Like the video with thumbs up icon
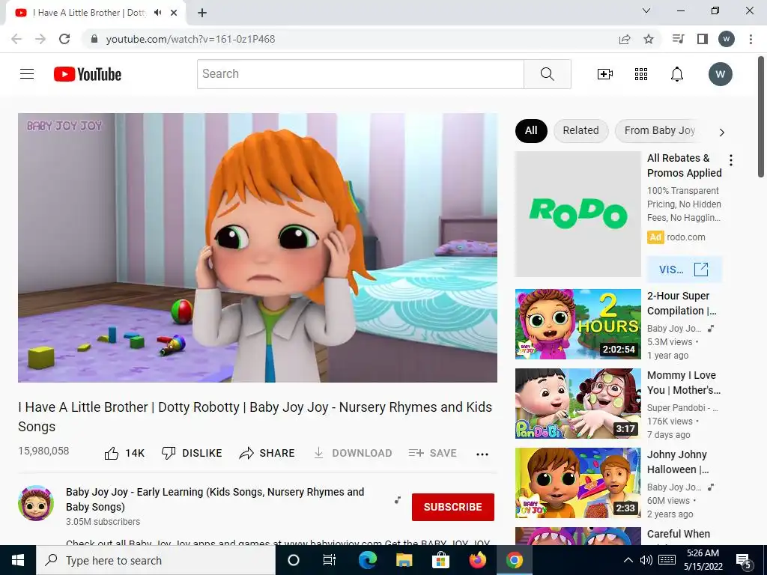 [x=112, y=453]
